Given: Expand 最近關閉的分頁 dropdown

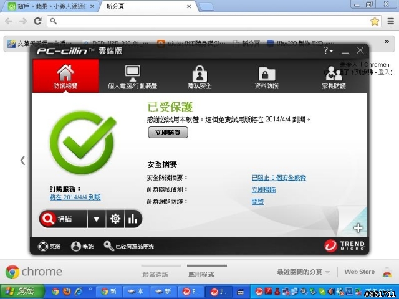Looking at the screenshot, I should 304,272.
